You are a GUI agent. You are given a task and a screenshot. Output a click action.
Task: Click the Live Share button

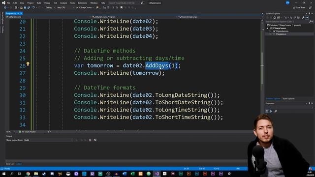click(x=299, y=8)
